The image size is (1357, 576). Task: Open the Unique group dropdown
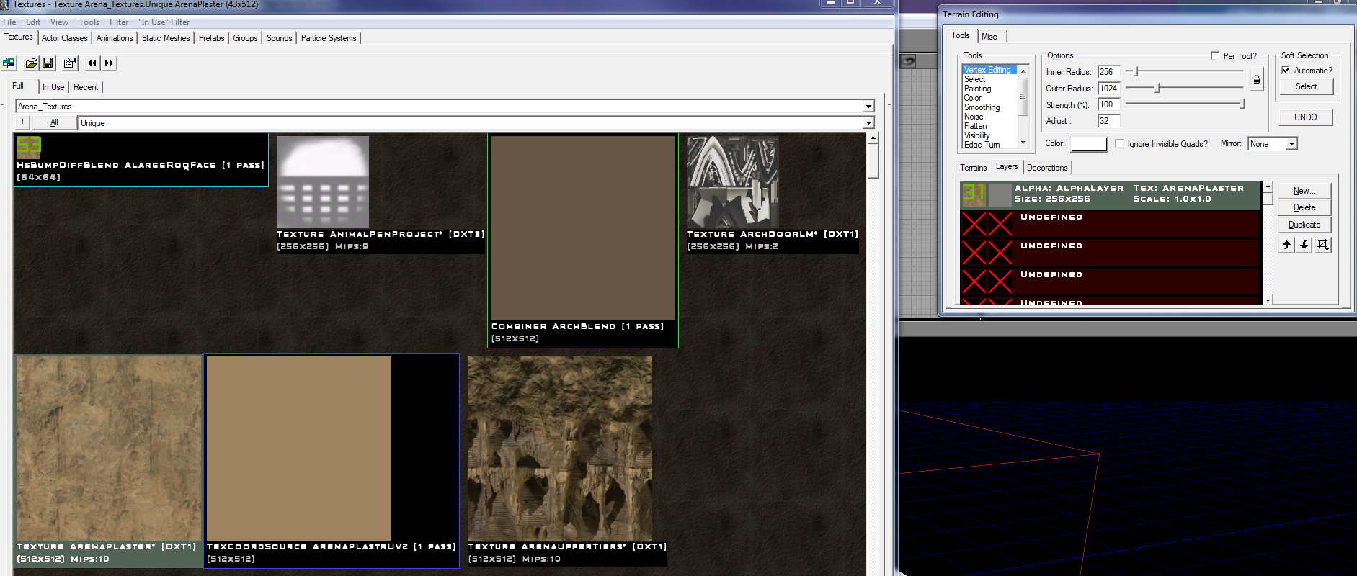pos(868,123)
